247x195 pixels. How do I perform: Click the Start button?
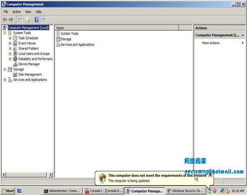(x=7, y=191)
